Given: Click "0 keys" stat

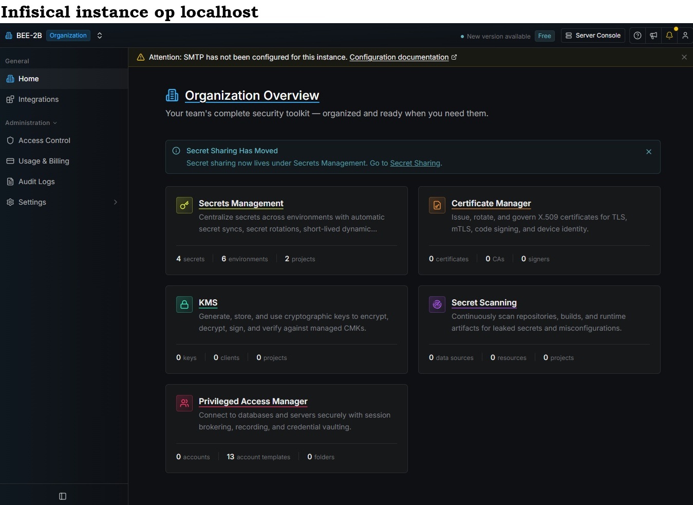Looking at the screenshot, I should [186, 357].
